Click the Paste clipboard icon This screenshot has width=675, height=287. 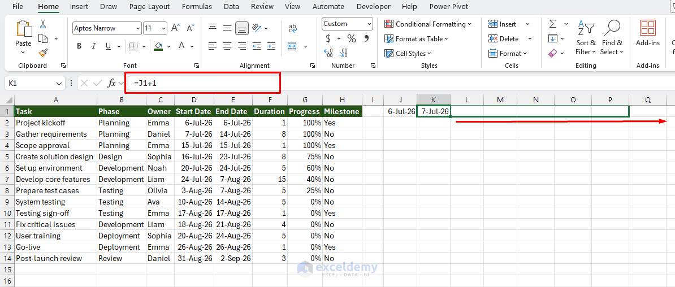(x=23, y=28)
